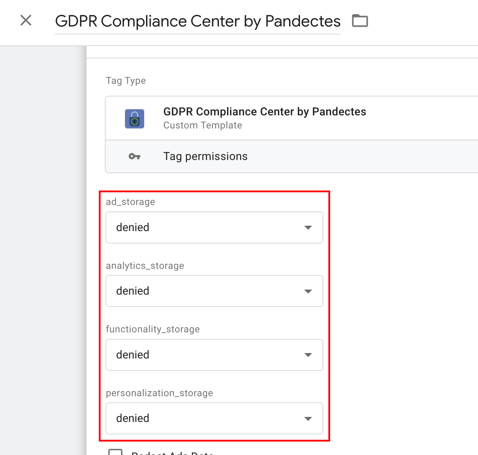The width and height of the screenshot is (478, 455).
Task: Click the Tag Type section label
Action: coord(126,80)
